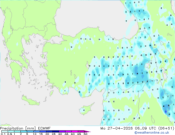Click the legend value "0.1"

pos(3,134)
